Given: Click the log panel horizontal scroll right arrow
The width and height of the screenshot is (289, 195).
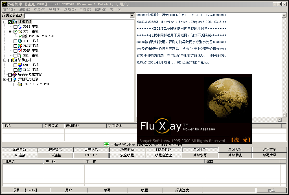Looking at the screenshot, I should tap(280, 120).
